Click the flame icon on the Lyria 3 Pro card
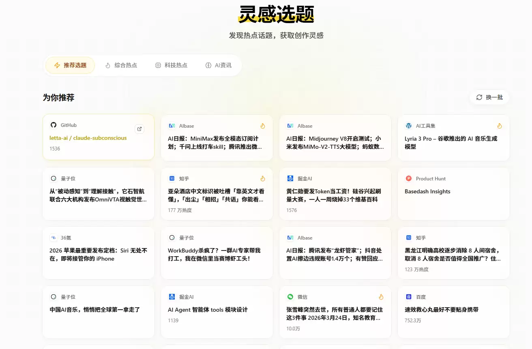 (500, 126)
